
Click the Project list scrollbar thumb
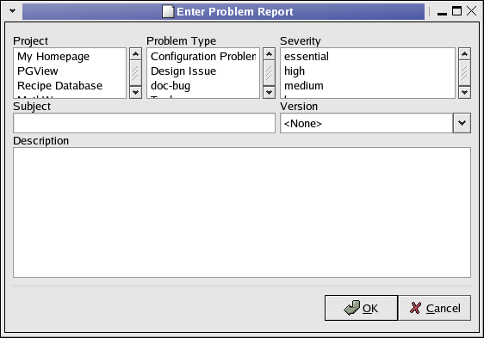click(135, 73)
